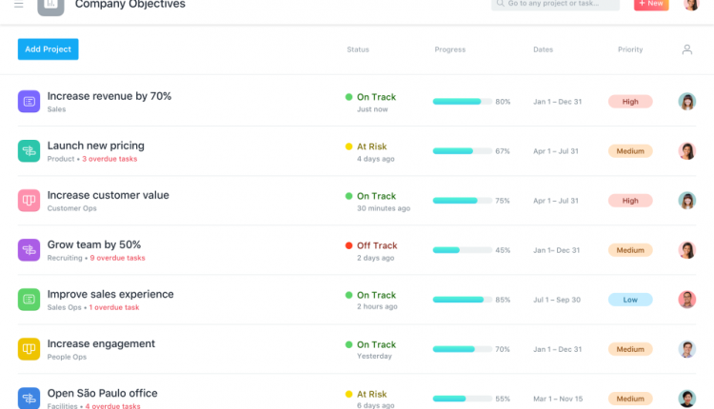
Task: Click the owner person column icon
Action: click(x=686, y=49)
